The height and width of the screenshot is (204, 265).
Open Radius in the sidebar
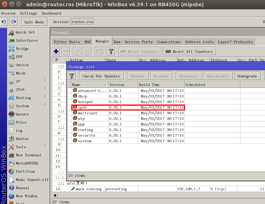tap(28, 138)
